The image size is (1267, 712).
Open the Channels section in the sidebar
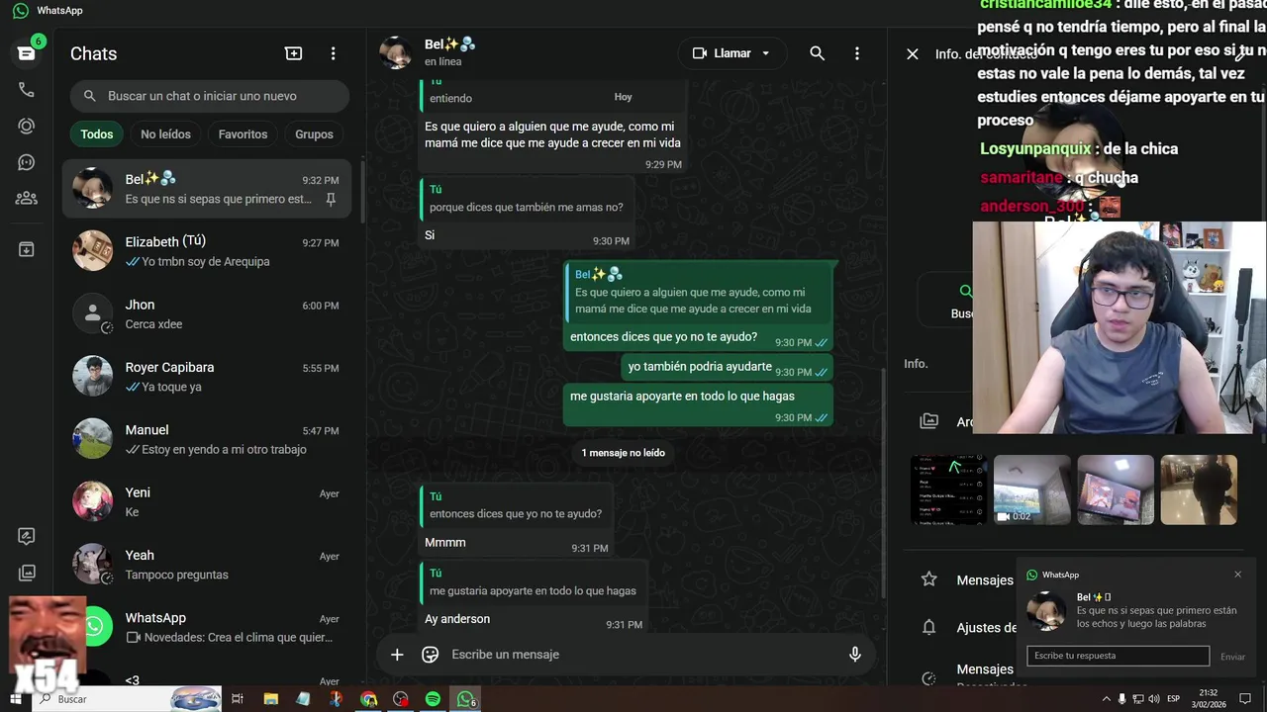pos(27,162)
